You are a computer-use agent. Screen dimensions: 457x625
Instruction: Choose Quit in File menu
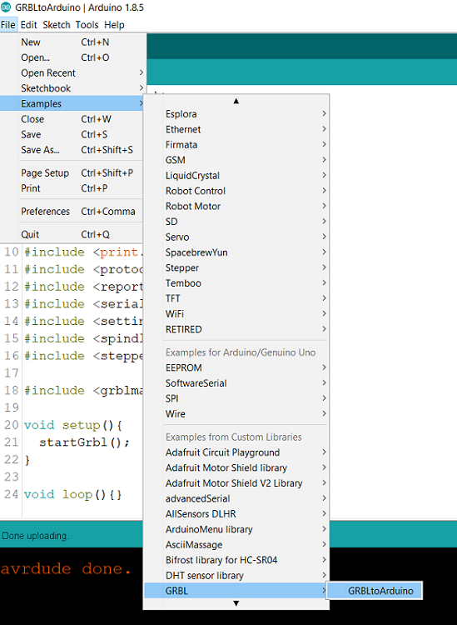(72, 234)
